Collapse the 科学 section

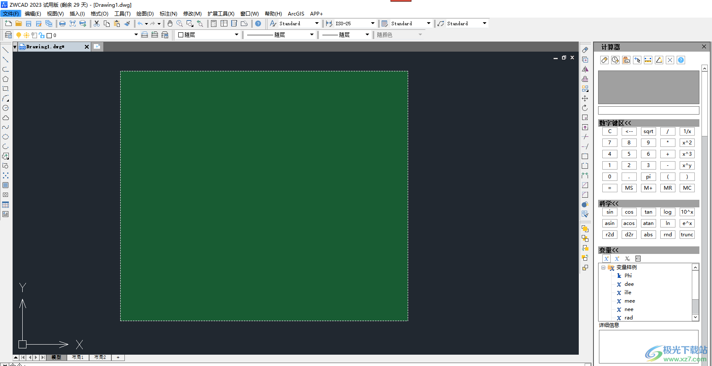(x=649, y=204)
